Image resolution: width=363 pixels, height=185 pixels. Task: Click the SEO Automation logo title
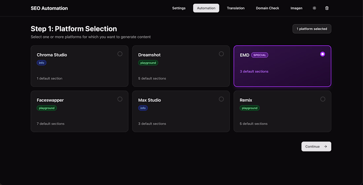coord(49,8)
